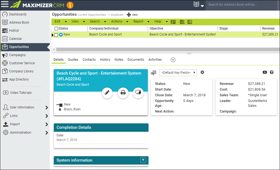Click the pencil edit icon on opportunity card
The image size is (280, 170).
tap(107, 93)
